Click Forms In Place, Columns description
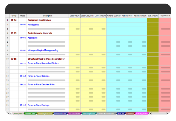This screenshot has height=121, width=176. coord(39,76)
